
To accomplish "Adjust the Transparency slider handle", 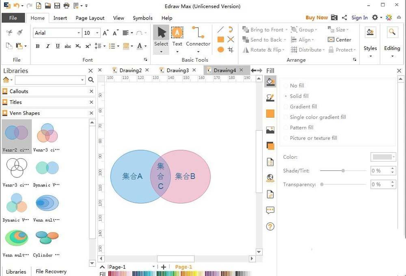I will [322, 184].
